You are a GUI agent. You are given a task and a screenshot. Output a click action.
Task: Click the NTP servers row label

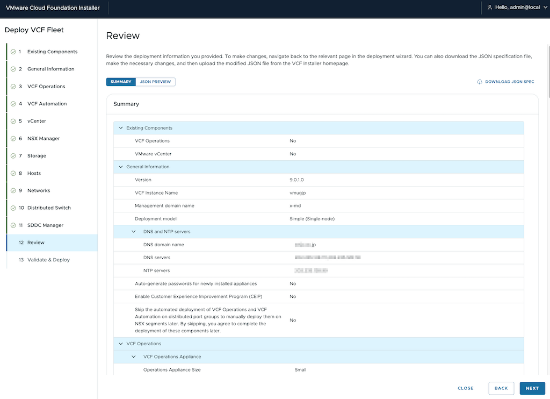point(156,271)
